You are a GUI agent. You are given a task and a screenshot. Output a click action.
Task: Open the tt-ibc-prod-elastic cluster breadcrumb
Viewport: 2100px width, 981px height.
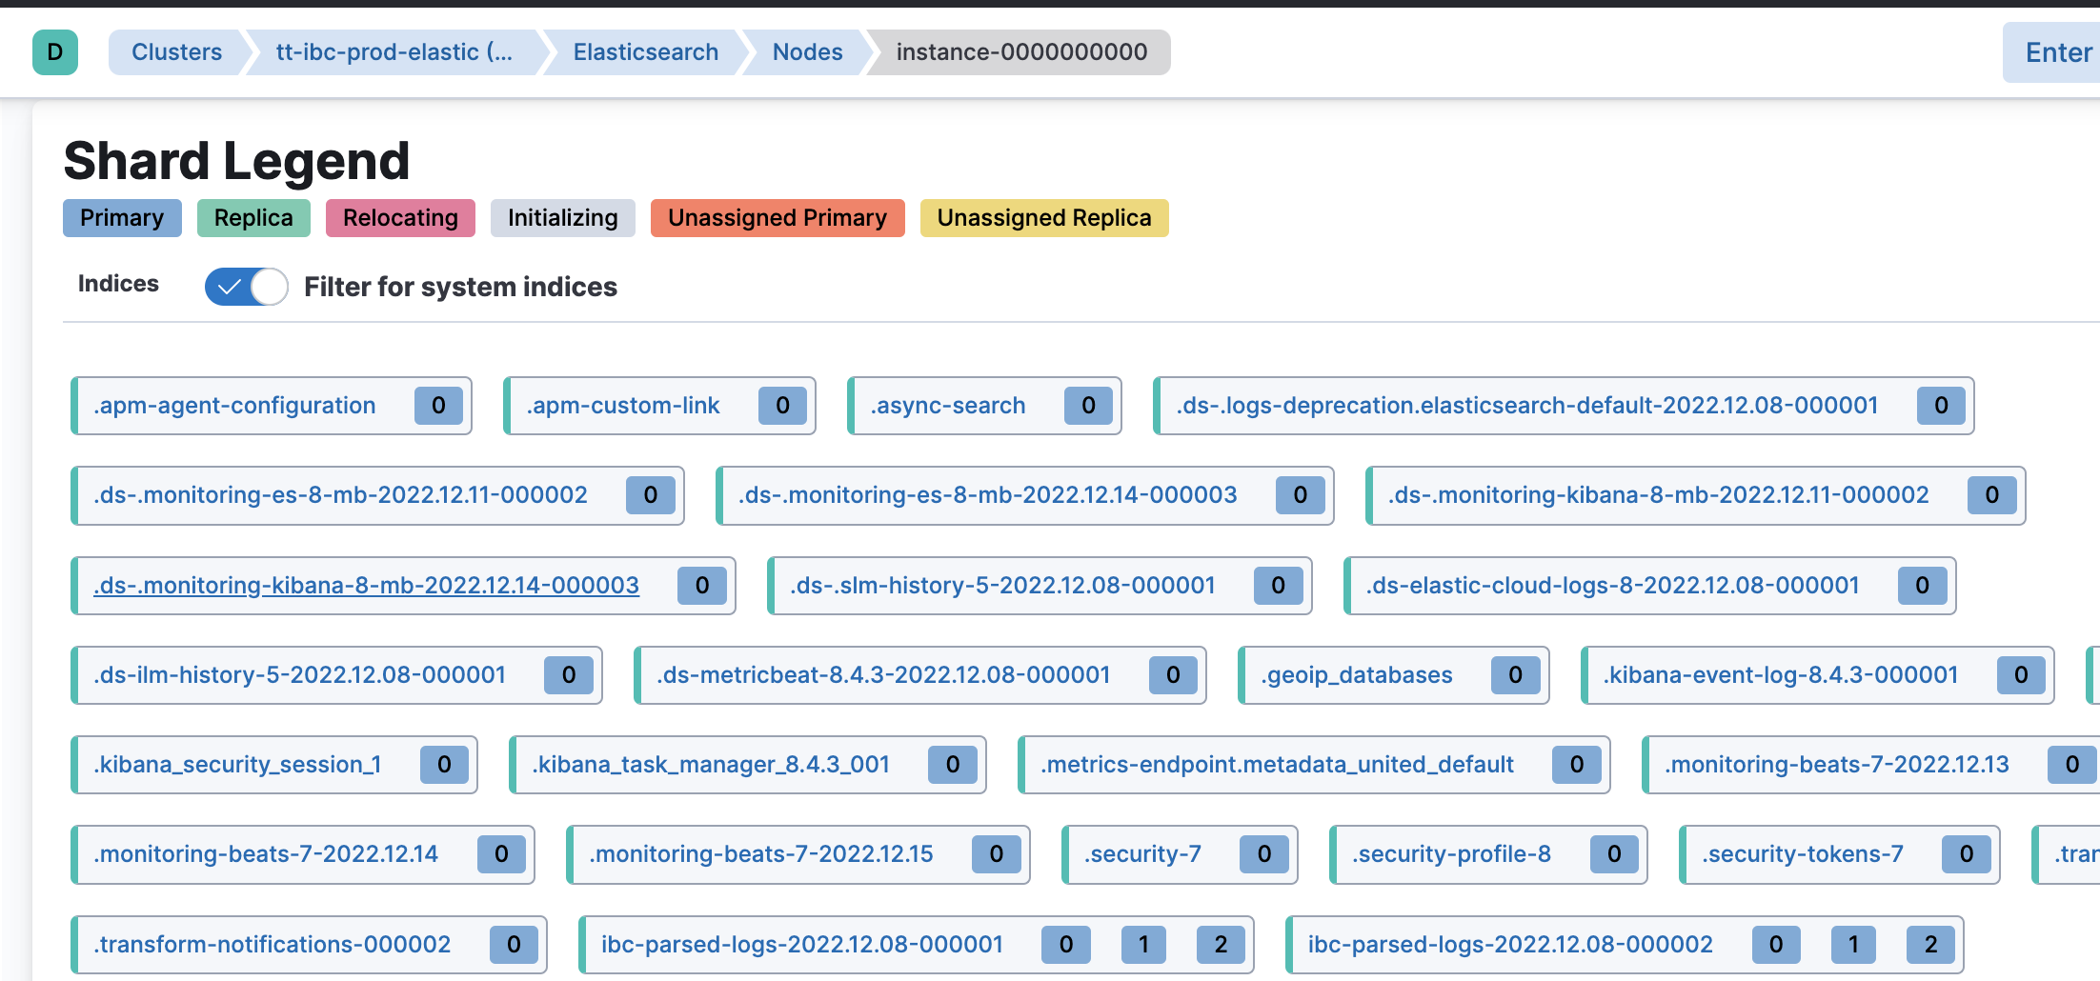(394, 52)
